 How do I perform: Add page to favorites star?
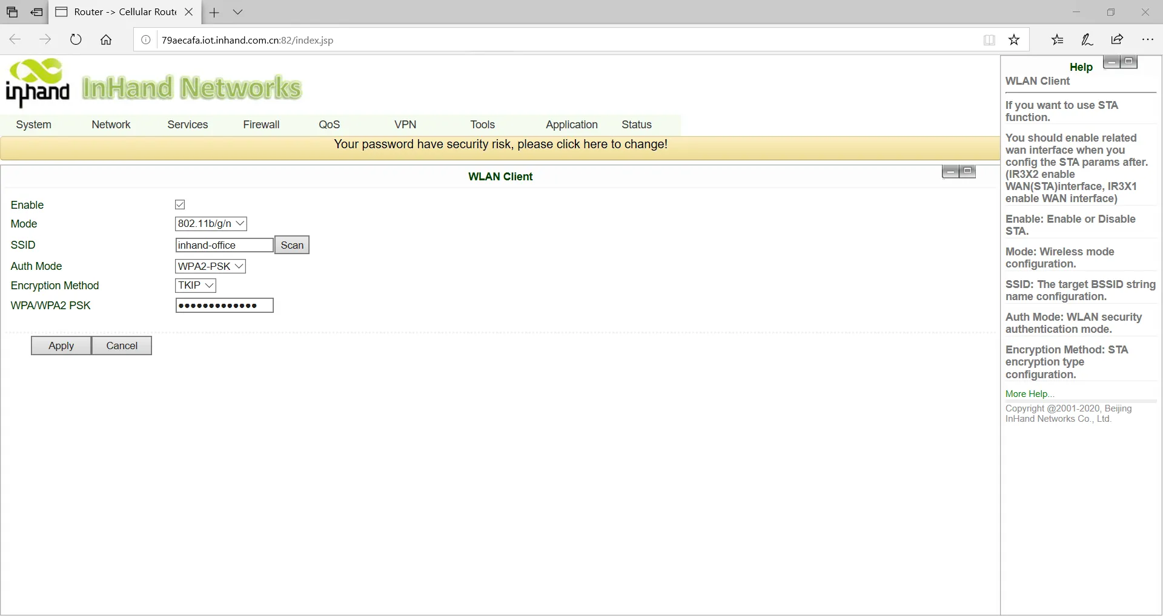(x=1014, y=40)
